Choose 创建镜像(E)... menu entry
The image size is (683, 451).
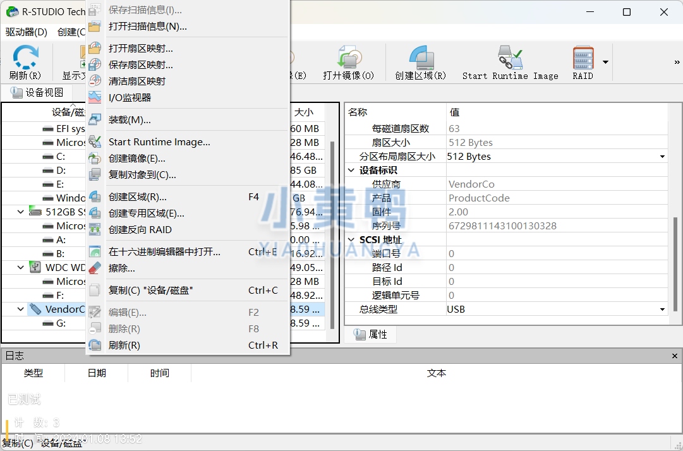coord(188,159)
